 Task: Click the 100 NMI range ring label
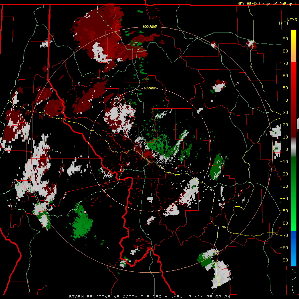[x=149, y=27]
